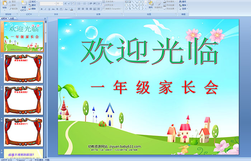The height and width of the screenshot is (161, 251).
Task: Toggle Italic formatting
Action: (45, 9)
